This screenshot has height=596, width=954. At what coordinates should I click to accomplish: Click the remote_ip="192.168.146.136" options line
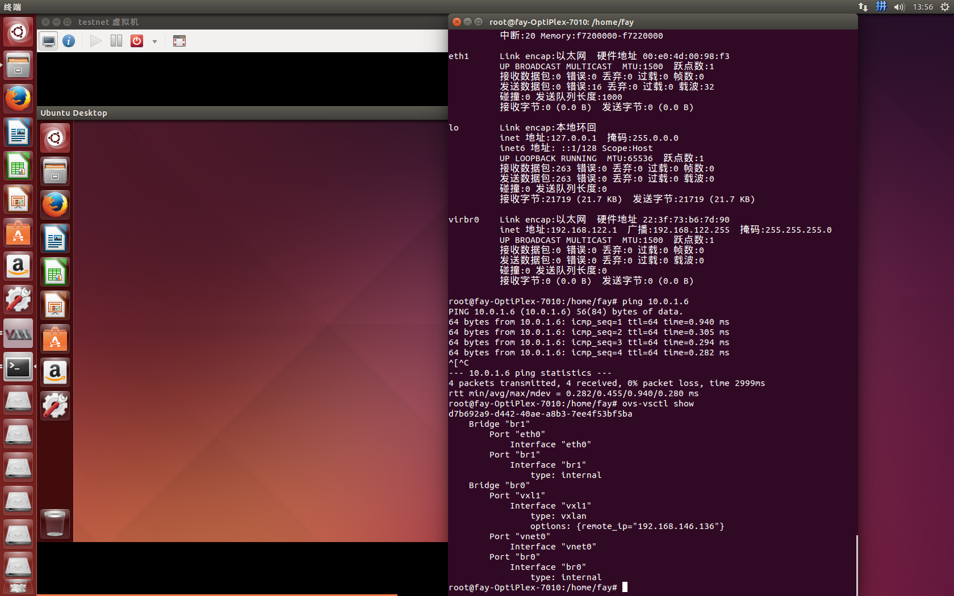[627, 526]
